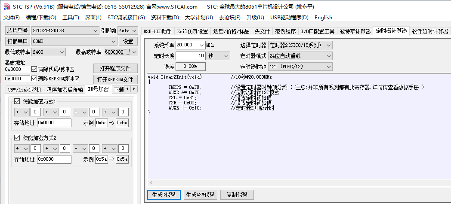The width and height of the screenshot is (451, 204).
Task: Click 打开EEPROM文件 button
Action: pyautogui.click(x=115, y=79)
